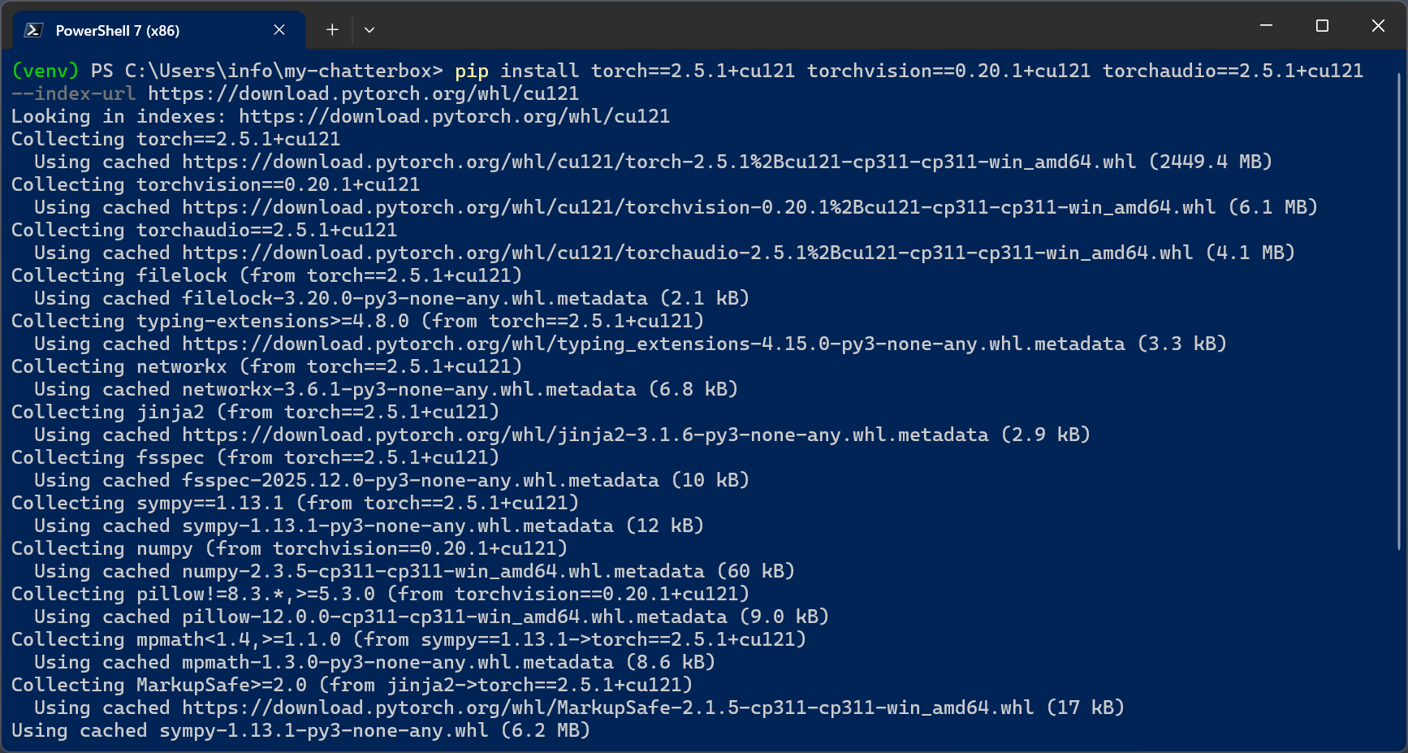The width and height of the screenshot is (1408, 753).
Task: Open the torchvision-0.20.1 wheel download link
Action: (x=698, y=207)
